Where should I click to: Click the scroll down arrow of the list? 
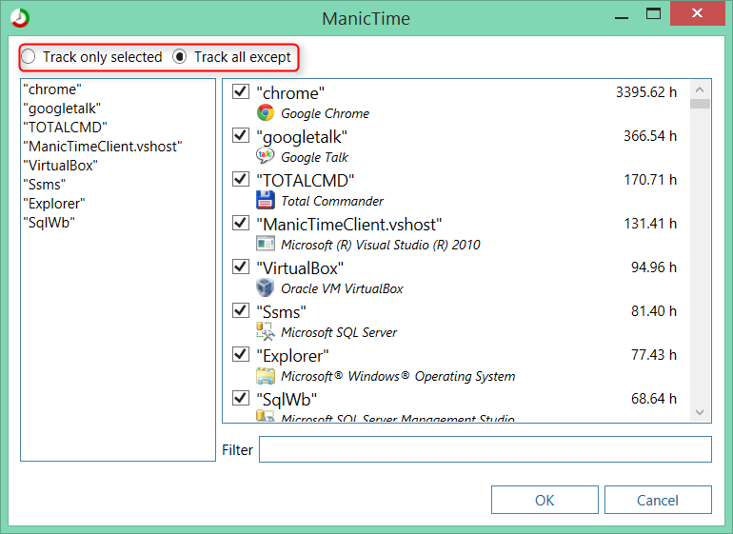point(700,412)
